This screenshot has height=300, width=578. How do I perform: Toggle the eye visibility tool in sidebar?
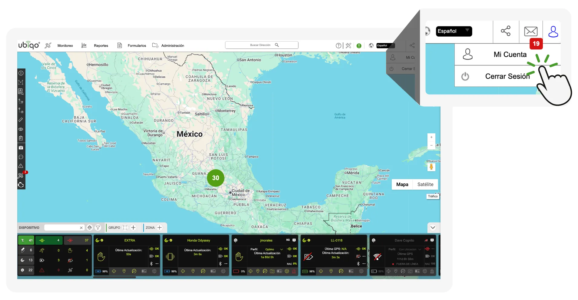[21, 129]
